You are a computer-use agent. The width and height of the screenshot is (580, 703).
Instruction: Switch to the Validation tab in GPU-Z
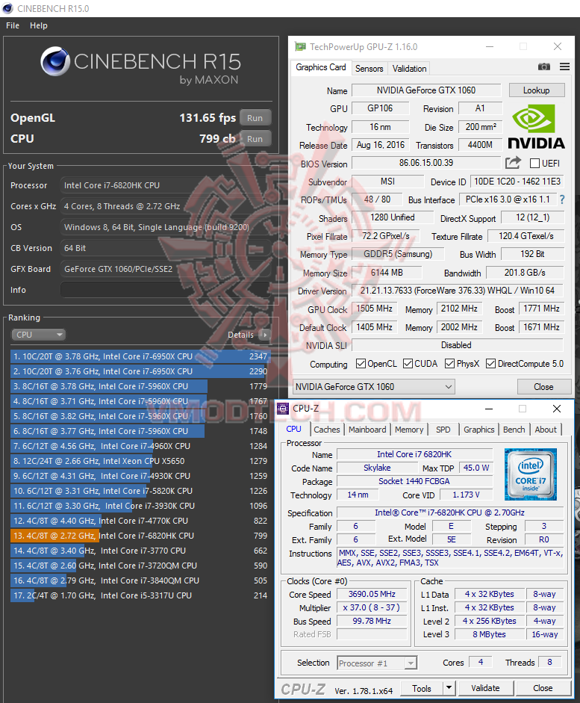(409, 69)
